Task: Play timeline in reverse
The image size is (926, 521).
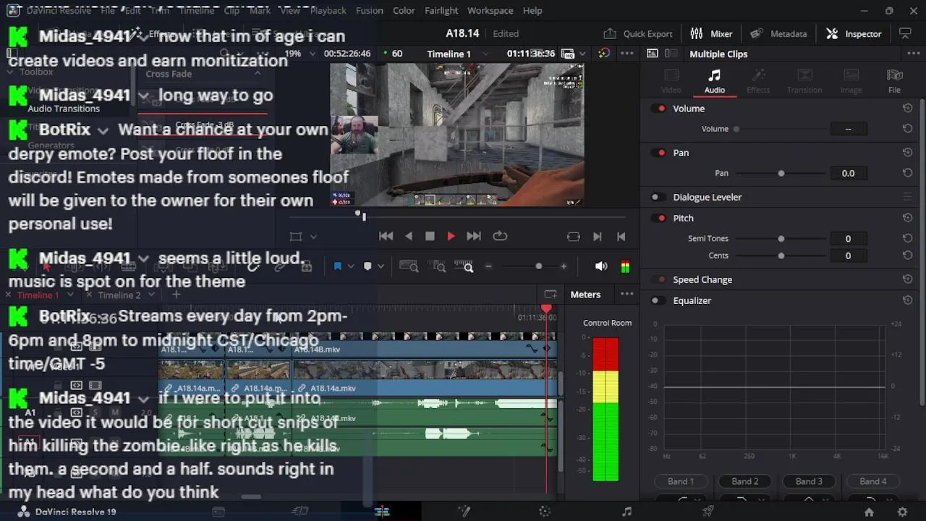Action: [x=409, y=236]
